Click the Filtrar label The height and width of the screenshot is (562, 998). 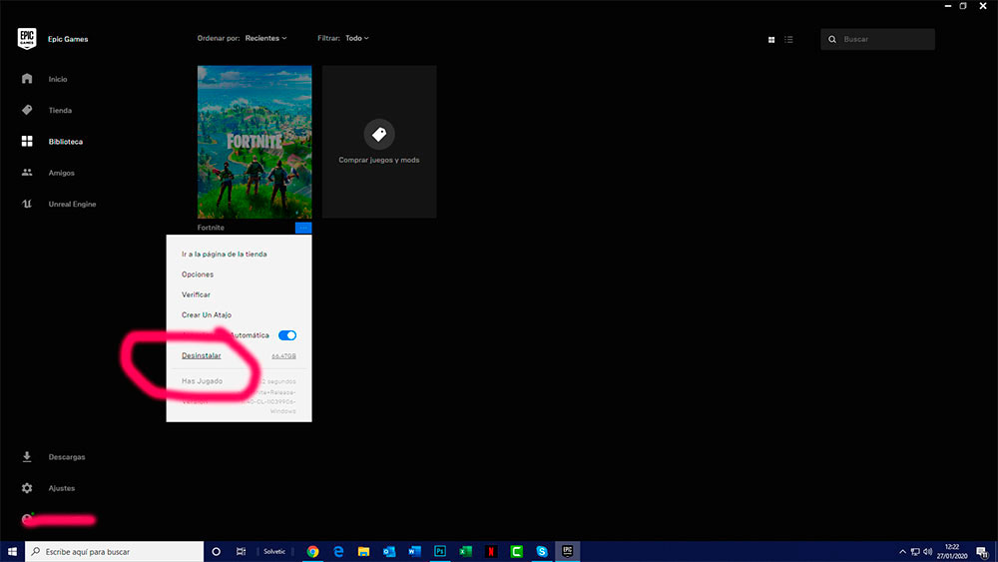pyautogui.click(x=328, y=38)
